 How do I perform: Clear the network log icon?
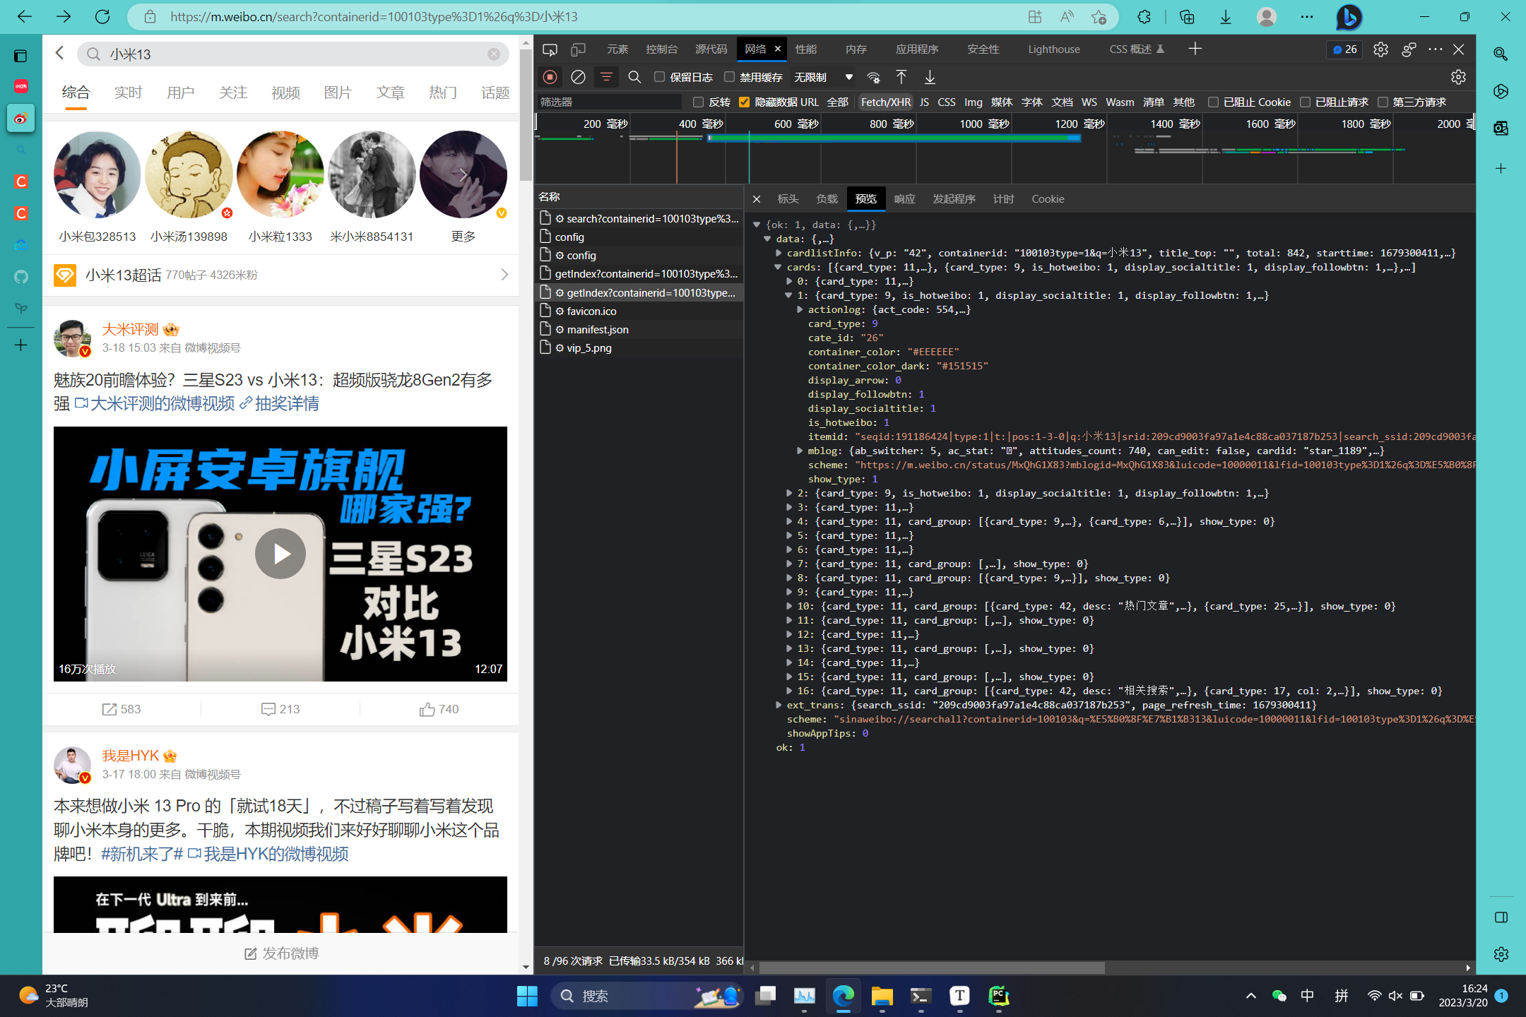point(578,77)
